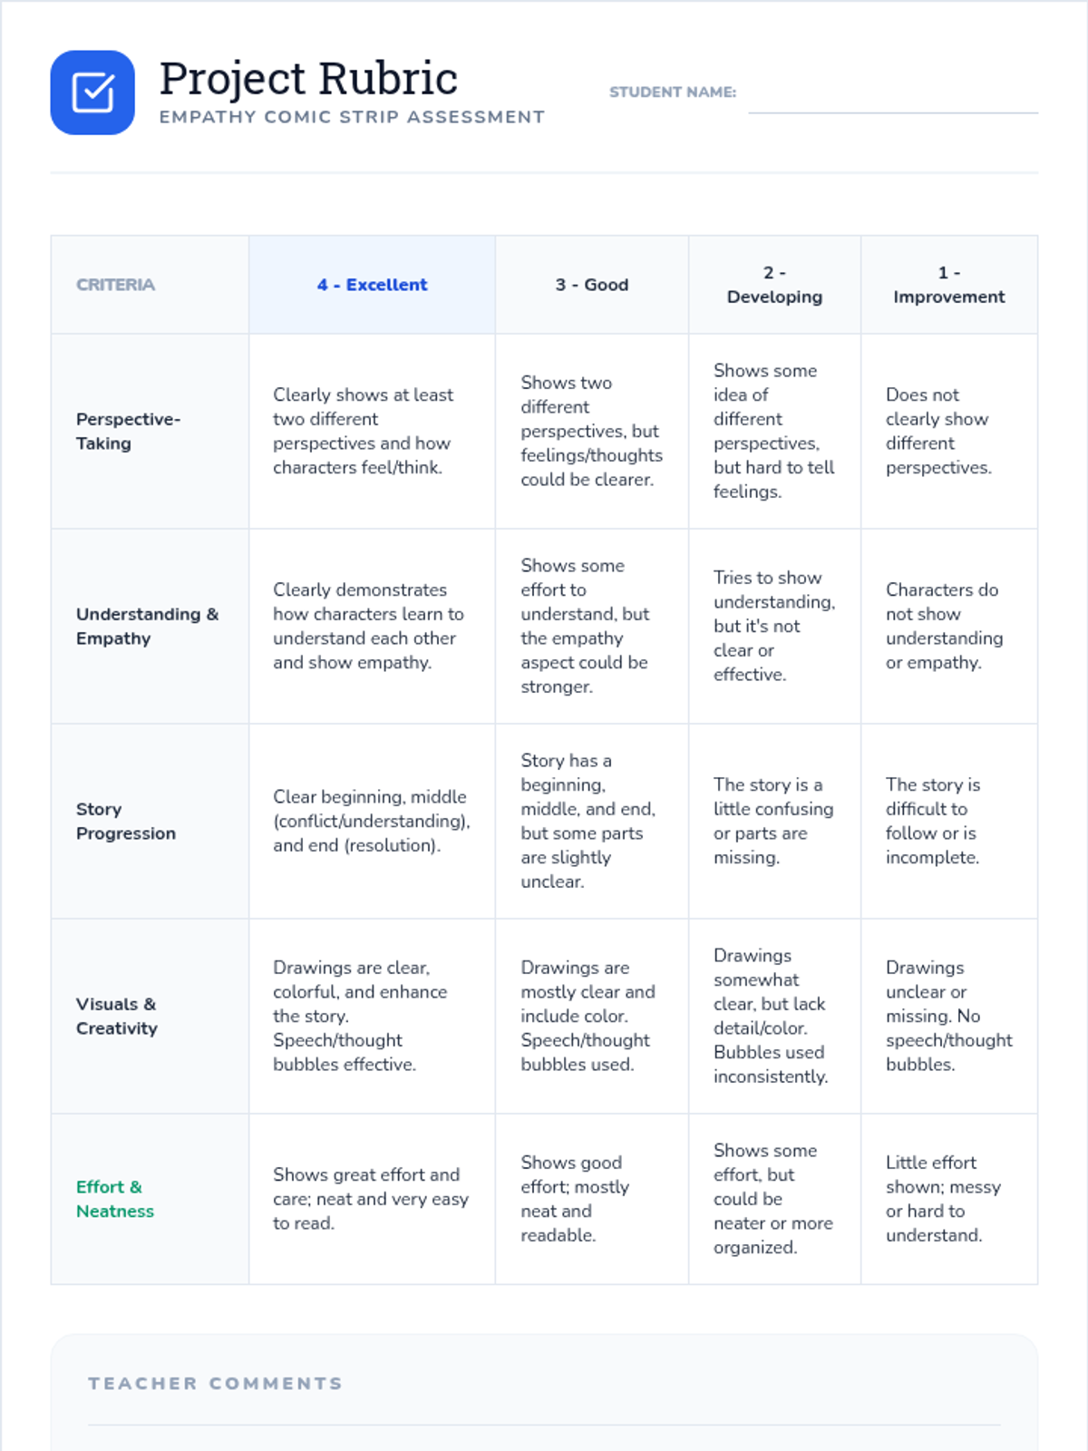Click the green Effort & Neatness label
Image resolution: width=1088 pixels, height=1451 pixels.
[115, 1199]
